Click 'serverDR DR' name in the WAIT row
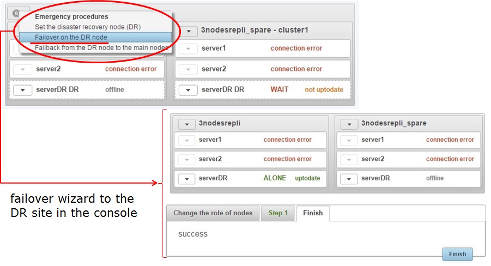 (x=223, y=89)
